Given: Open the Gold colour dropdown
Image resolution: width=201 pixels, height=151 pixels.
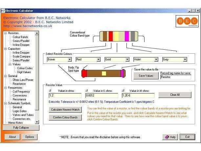Looking at the screenshot, I should click(x=127, y=60).
